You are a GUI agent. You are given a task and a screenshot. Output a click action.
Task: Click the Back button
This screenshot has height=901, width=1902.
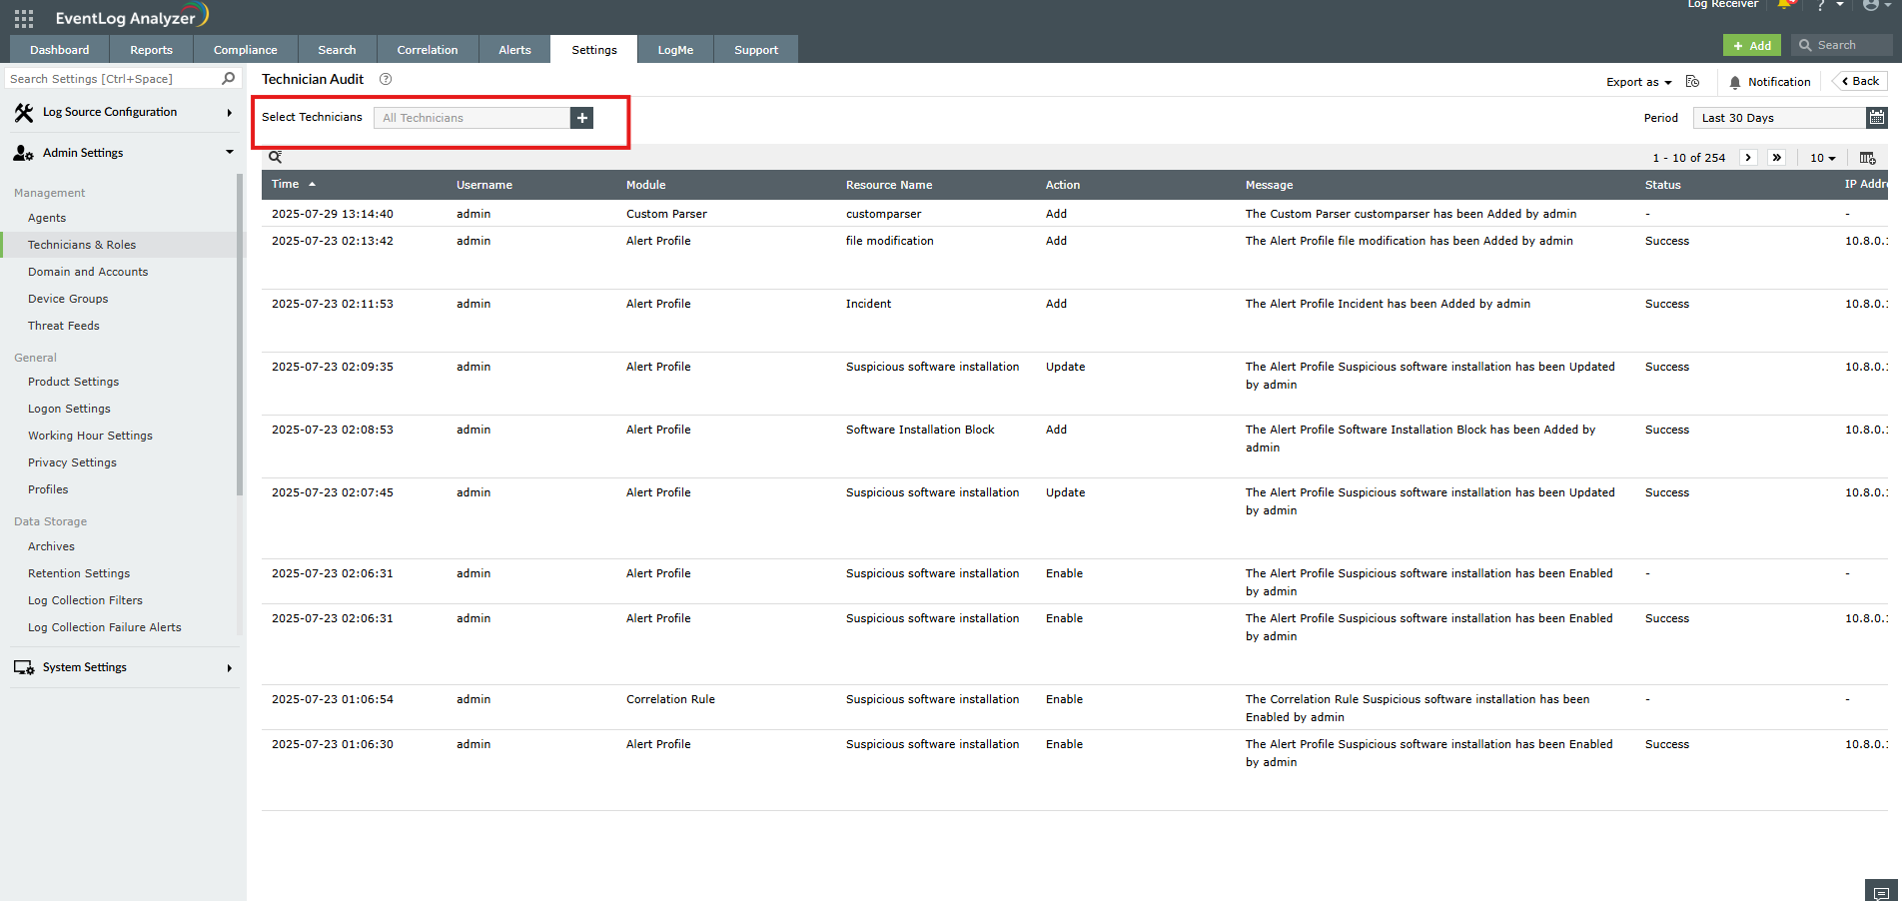coord(1860,82)
